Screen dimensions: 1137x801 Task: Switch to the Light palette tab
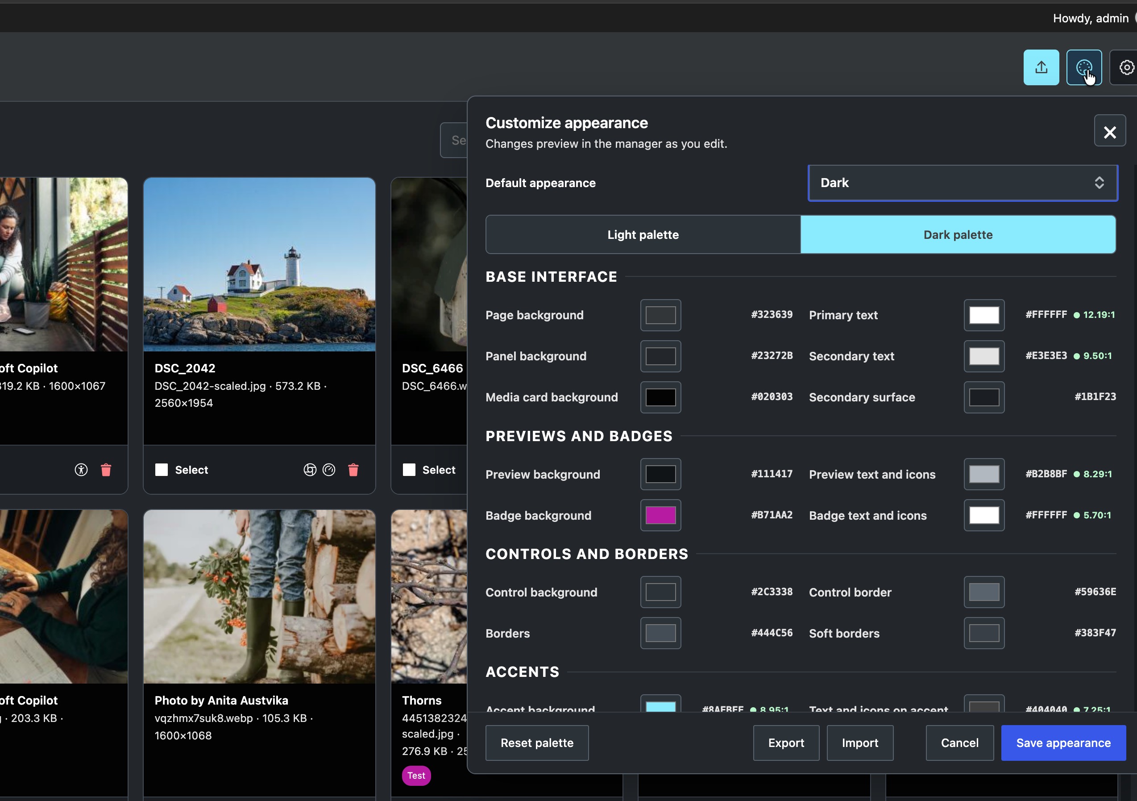[x=643, y=235]
